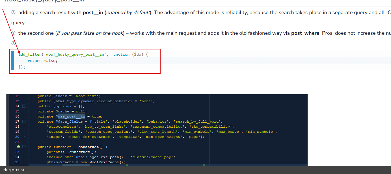Click the arrow bullet before "the second one"
This screenshot has height=174, width=391.
(x=13, y=33)
